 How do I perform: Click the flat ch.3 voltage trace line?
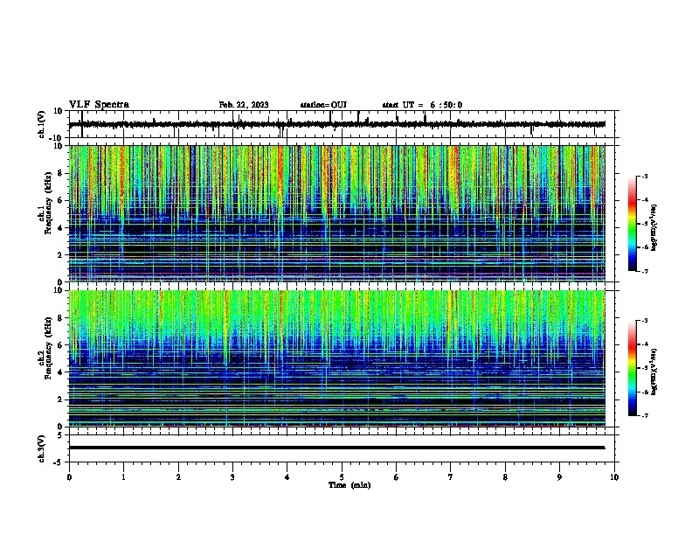[x=337, y=448]
